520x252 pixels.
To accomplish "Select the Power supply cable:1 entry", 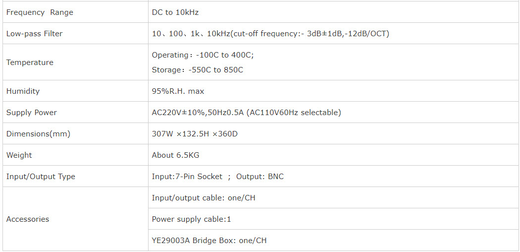I will pos(191,219).
